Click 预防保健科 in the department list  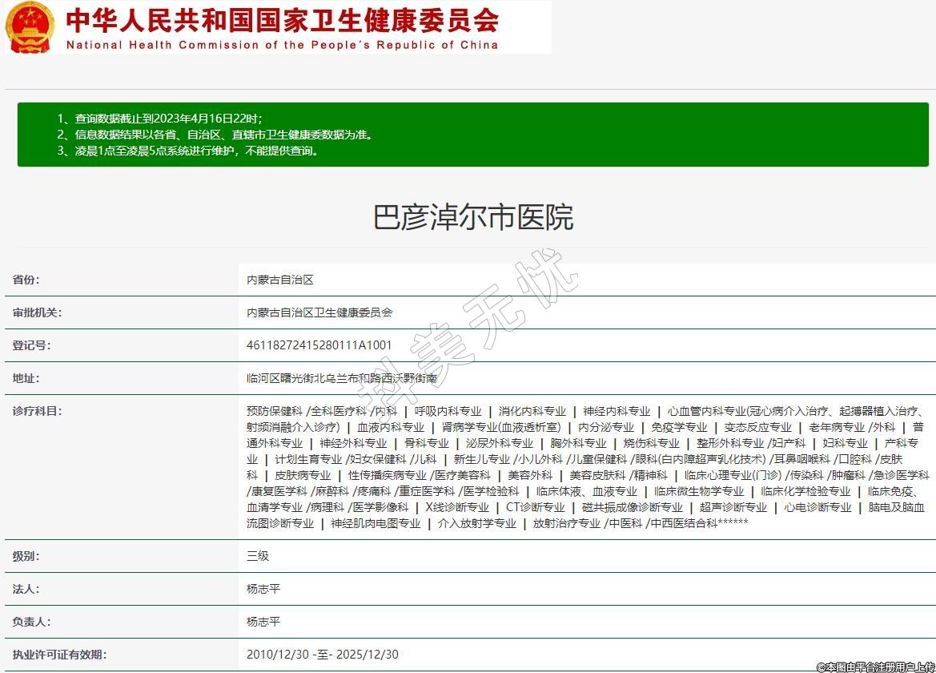pyautogui.click(x=275, y=411)
